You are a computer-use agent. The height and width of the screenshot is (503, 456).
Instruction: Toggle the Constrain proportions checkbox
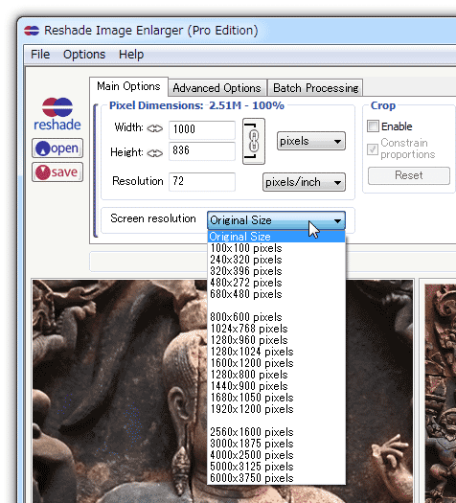pyautogui.click(x=373, y=149)
